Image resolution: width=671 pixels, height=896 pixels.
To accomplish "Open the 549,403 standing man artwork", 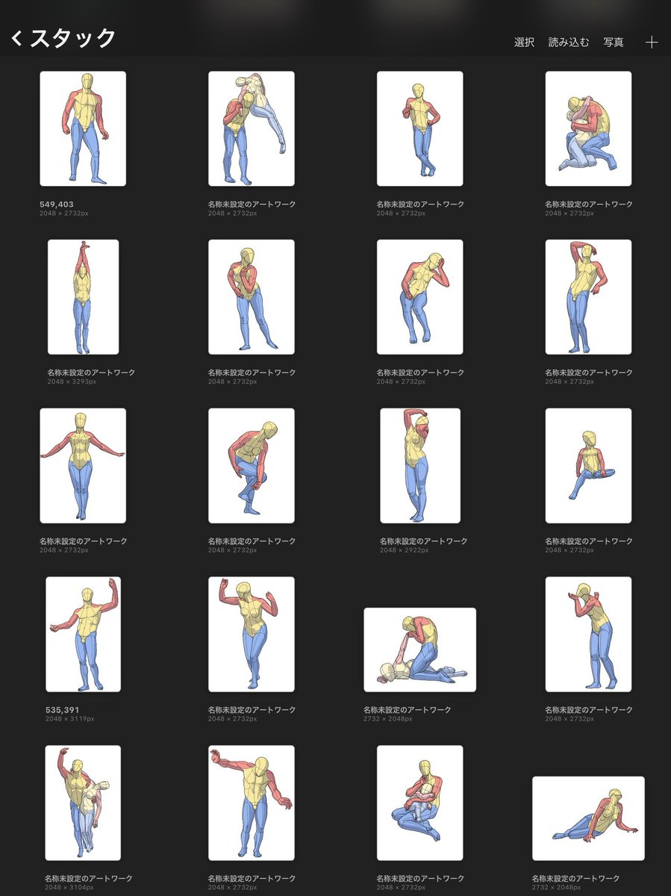I will [83, 128].
